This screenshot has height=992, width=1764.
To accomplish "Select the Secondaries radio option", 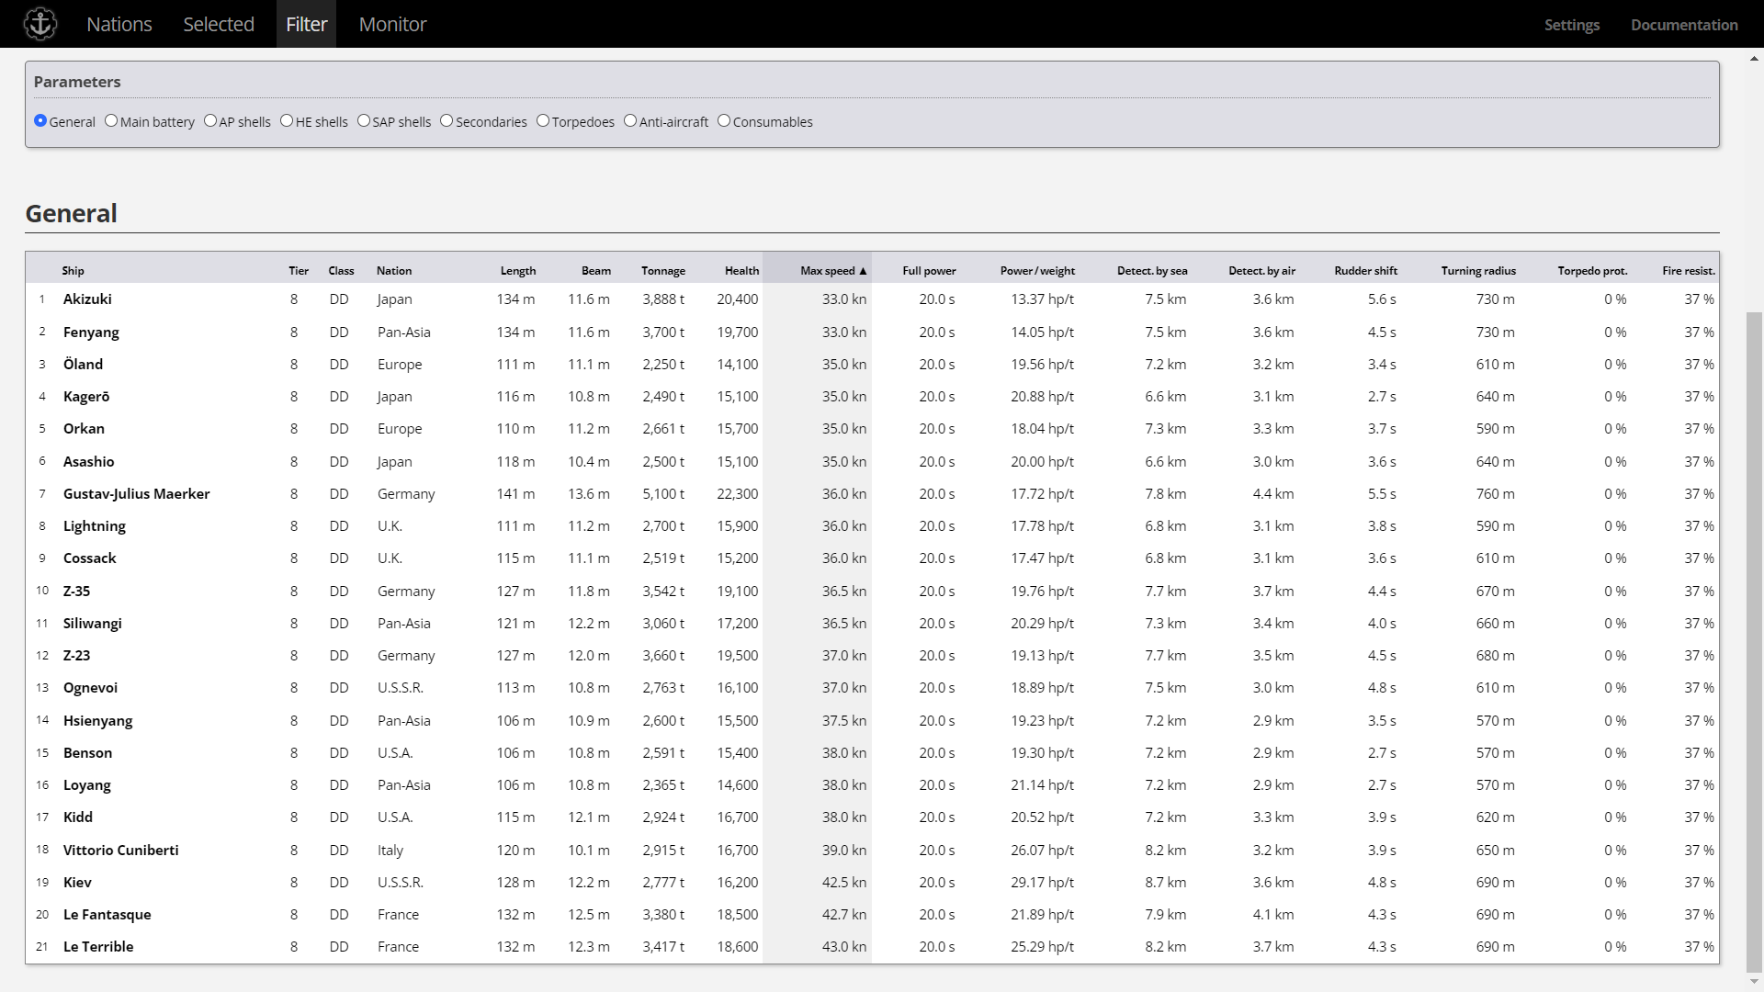I will coord(447,120).
